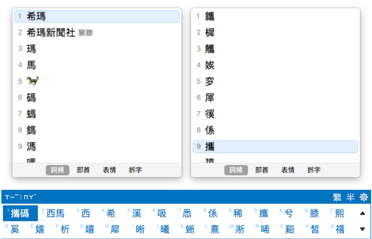Switch to 表情 tab in left panel
The height and width of the screenshot is (239, 372).
pos(109,170)
